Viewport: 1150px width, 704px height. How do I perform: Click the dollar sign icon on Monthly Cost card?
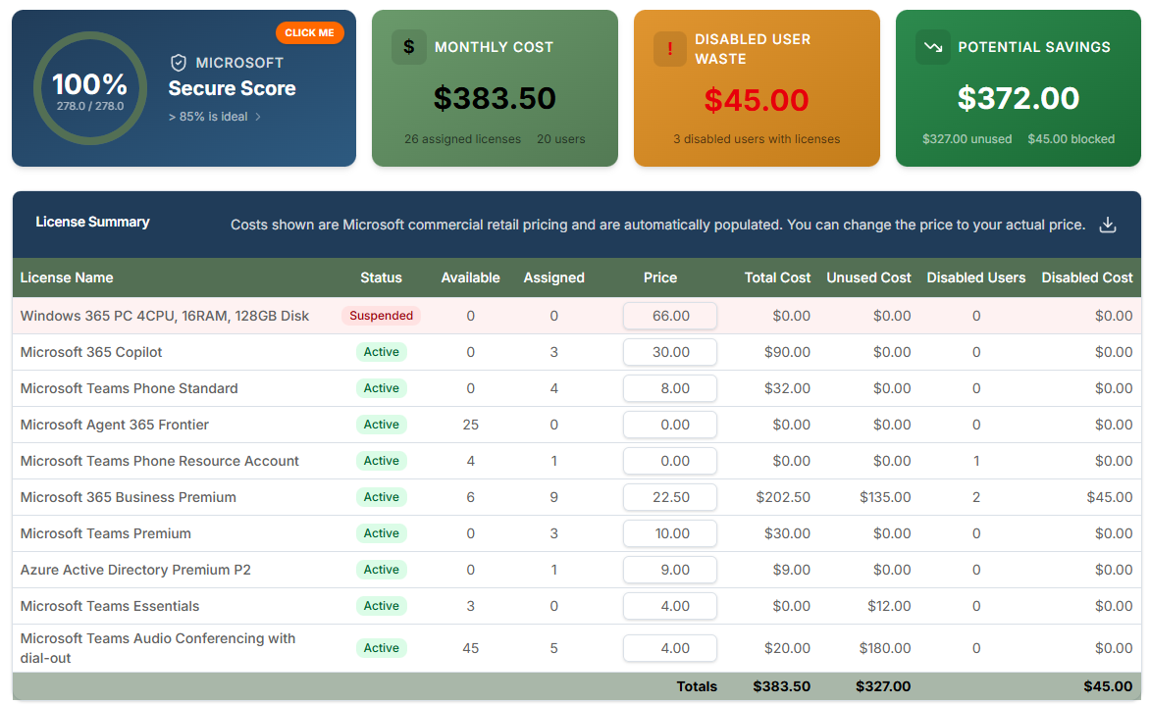pos(408,47)
